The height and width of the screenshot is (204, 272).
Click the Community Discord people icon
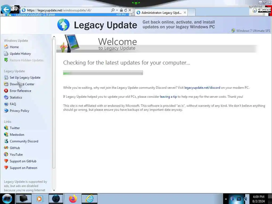[6, 141]
